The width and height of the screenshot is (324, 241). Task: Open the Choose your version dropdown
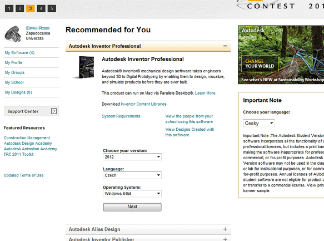point(132,157)
